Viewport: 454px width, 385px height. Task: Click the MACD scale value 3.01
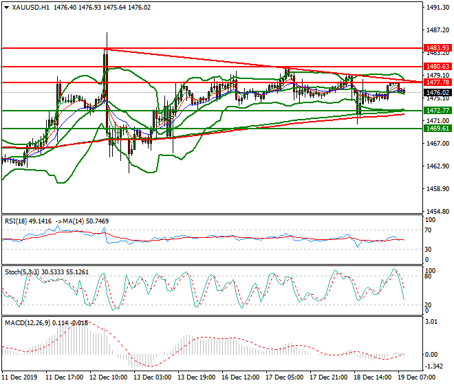pyautogui.click(x=431, y=322)
